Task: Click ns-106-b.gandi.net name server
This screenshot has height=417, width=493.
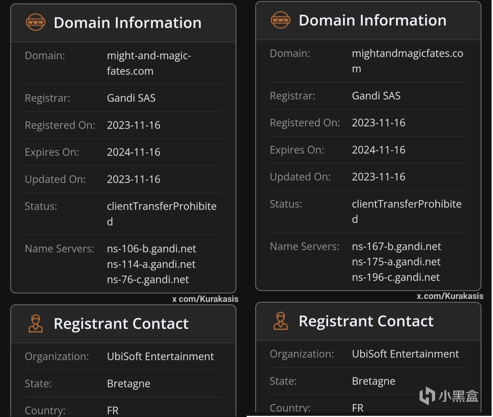Action: (x=151, y=249)
